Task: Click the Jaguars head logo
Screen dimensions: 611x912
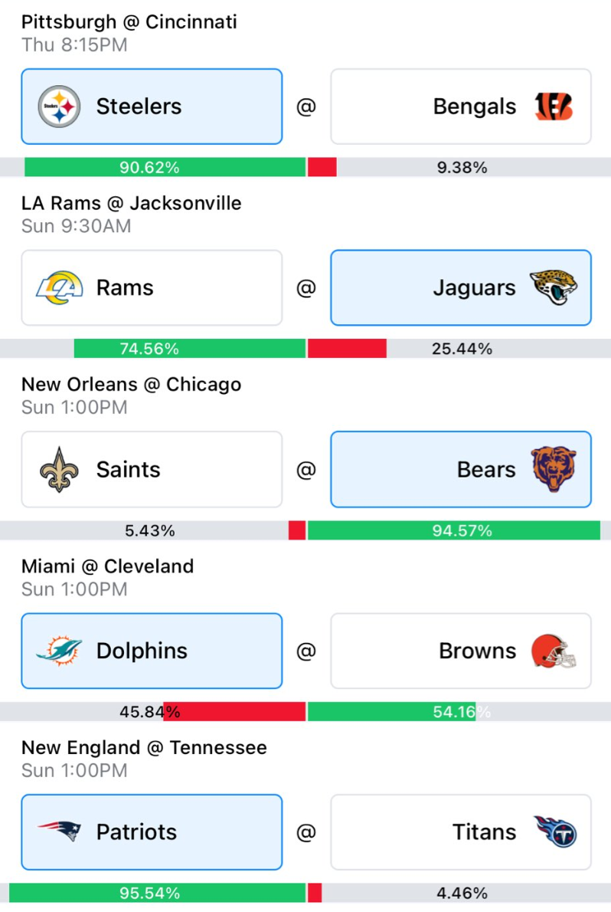Action: coord(554,288)
